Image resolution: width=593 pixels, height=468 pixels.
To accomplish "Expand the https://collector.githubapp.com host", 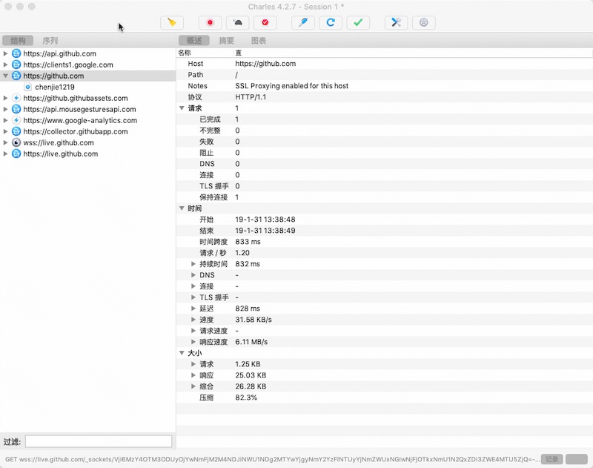I will [5, 132].
